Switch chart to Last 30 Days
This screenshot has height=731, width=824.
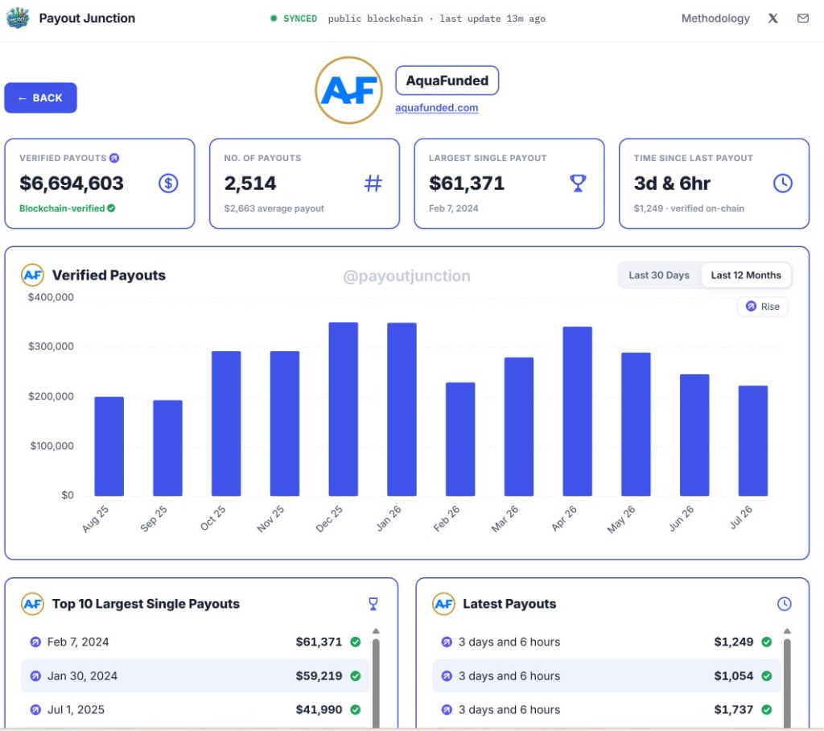point(658,275)
